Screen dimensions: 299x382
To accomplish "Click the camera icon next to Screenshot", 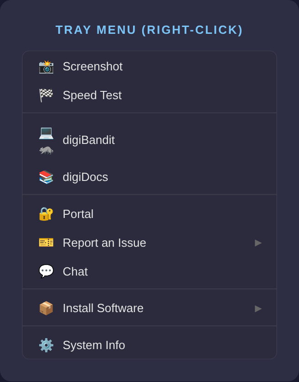I will (46, 67).
